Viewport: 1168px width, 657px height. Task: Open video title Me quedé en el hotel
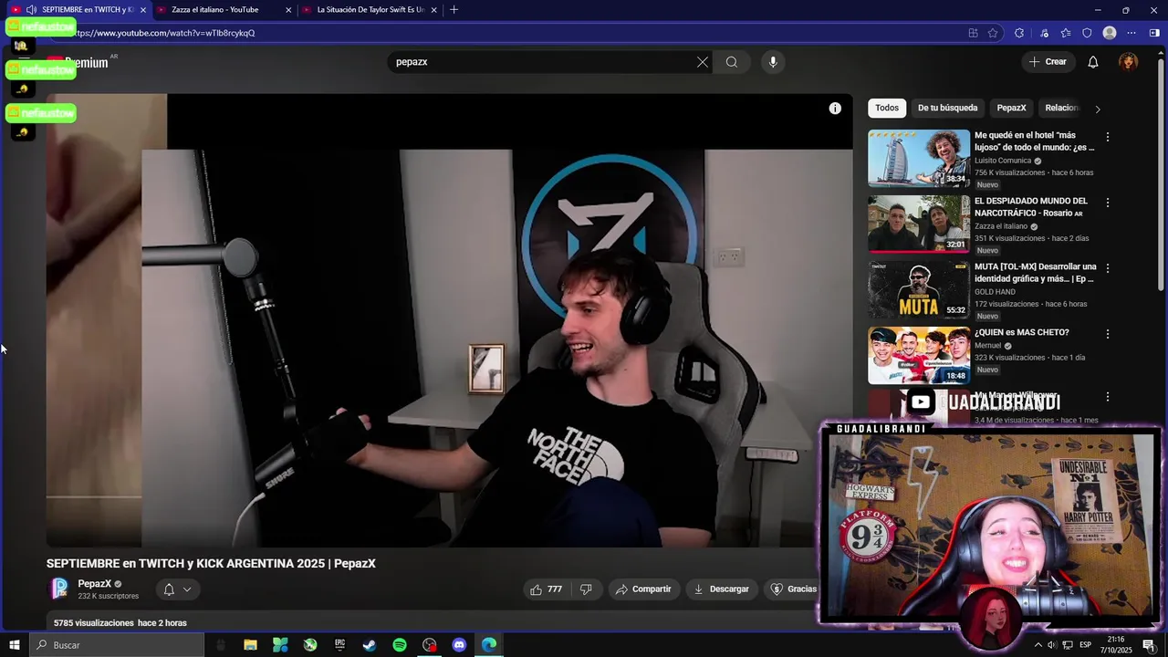coord(1034,141)
